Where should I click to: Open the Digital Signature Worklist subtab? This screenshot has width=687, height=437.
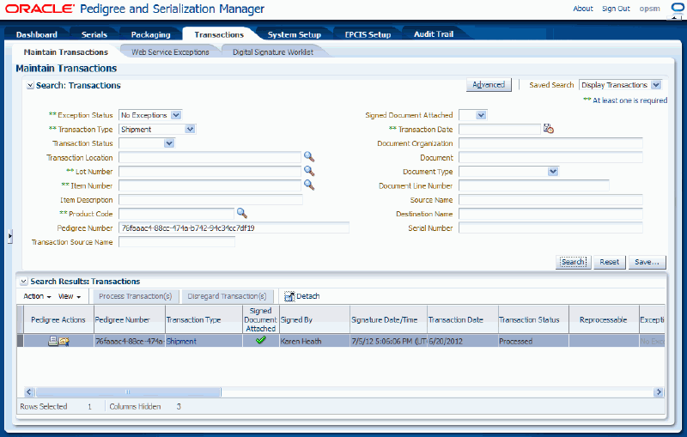273,52
